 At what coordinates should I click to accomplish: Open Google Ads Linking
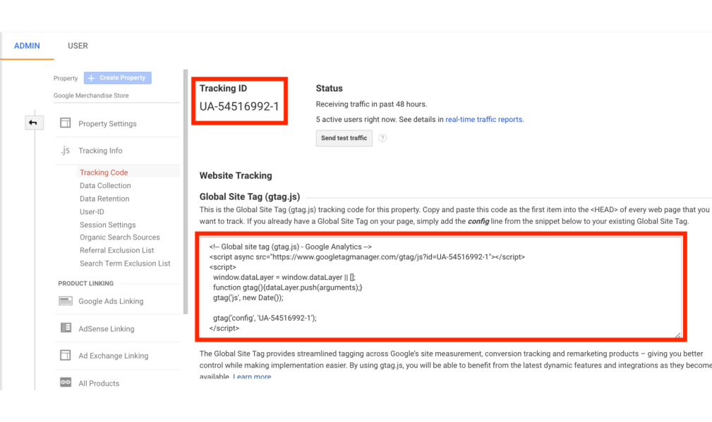pyautogui.click(x=111, y=302)
